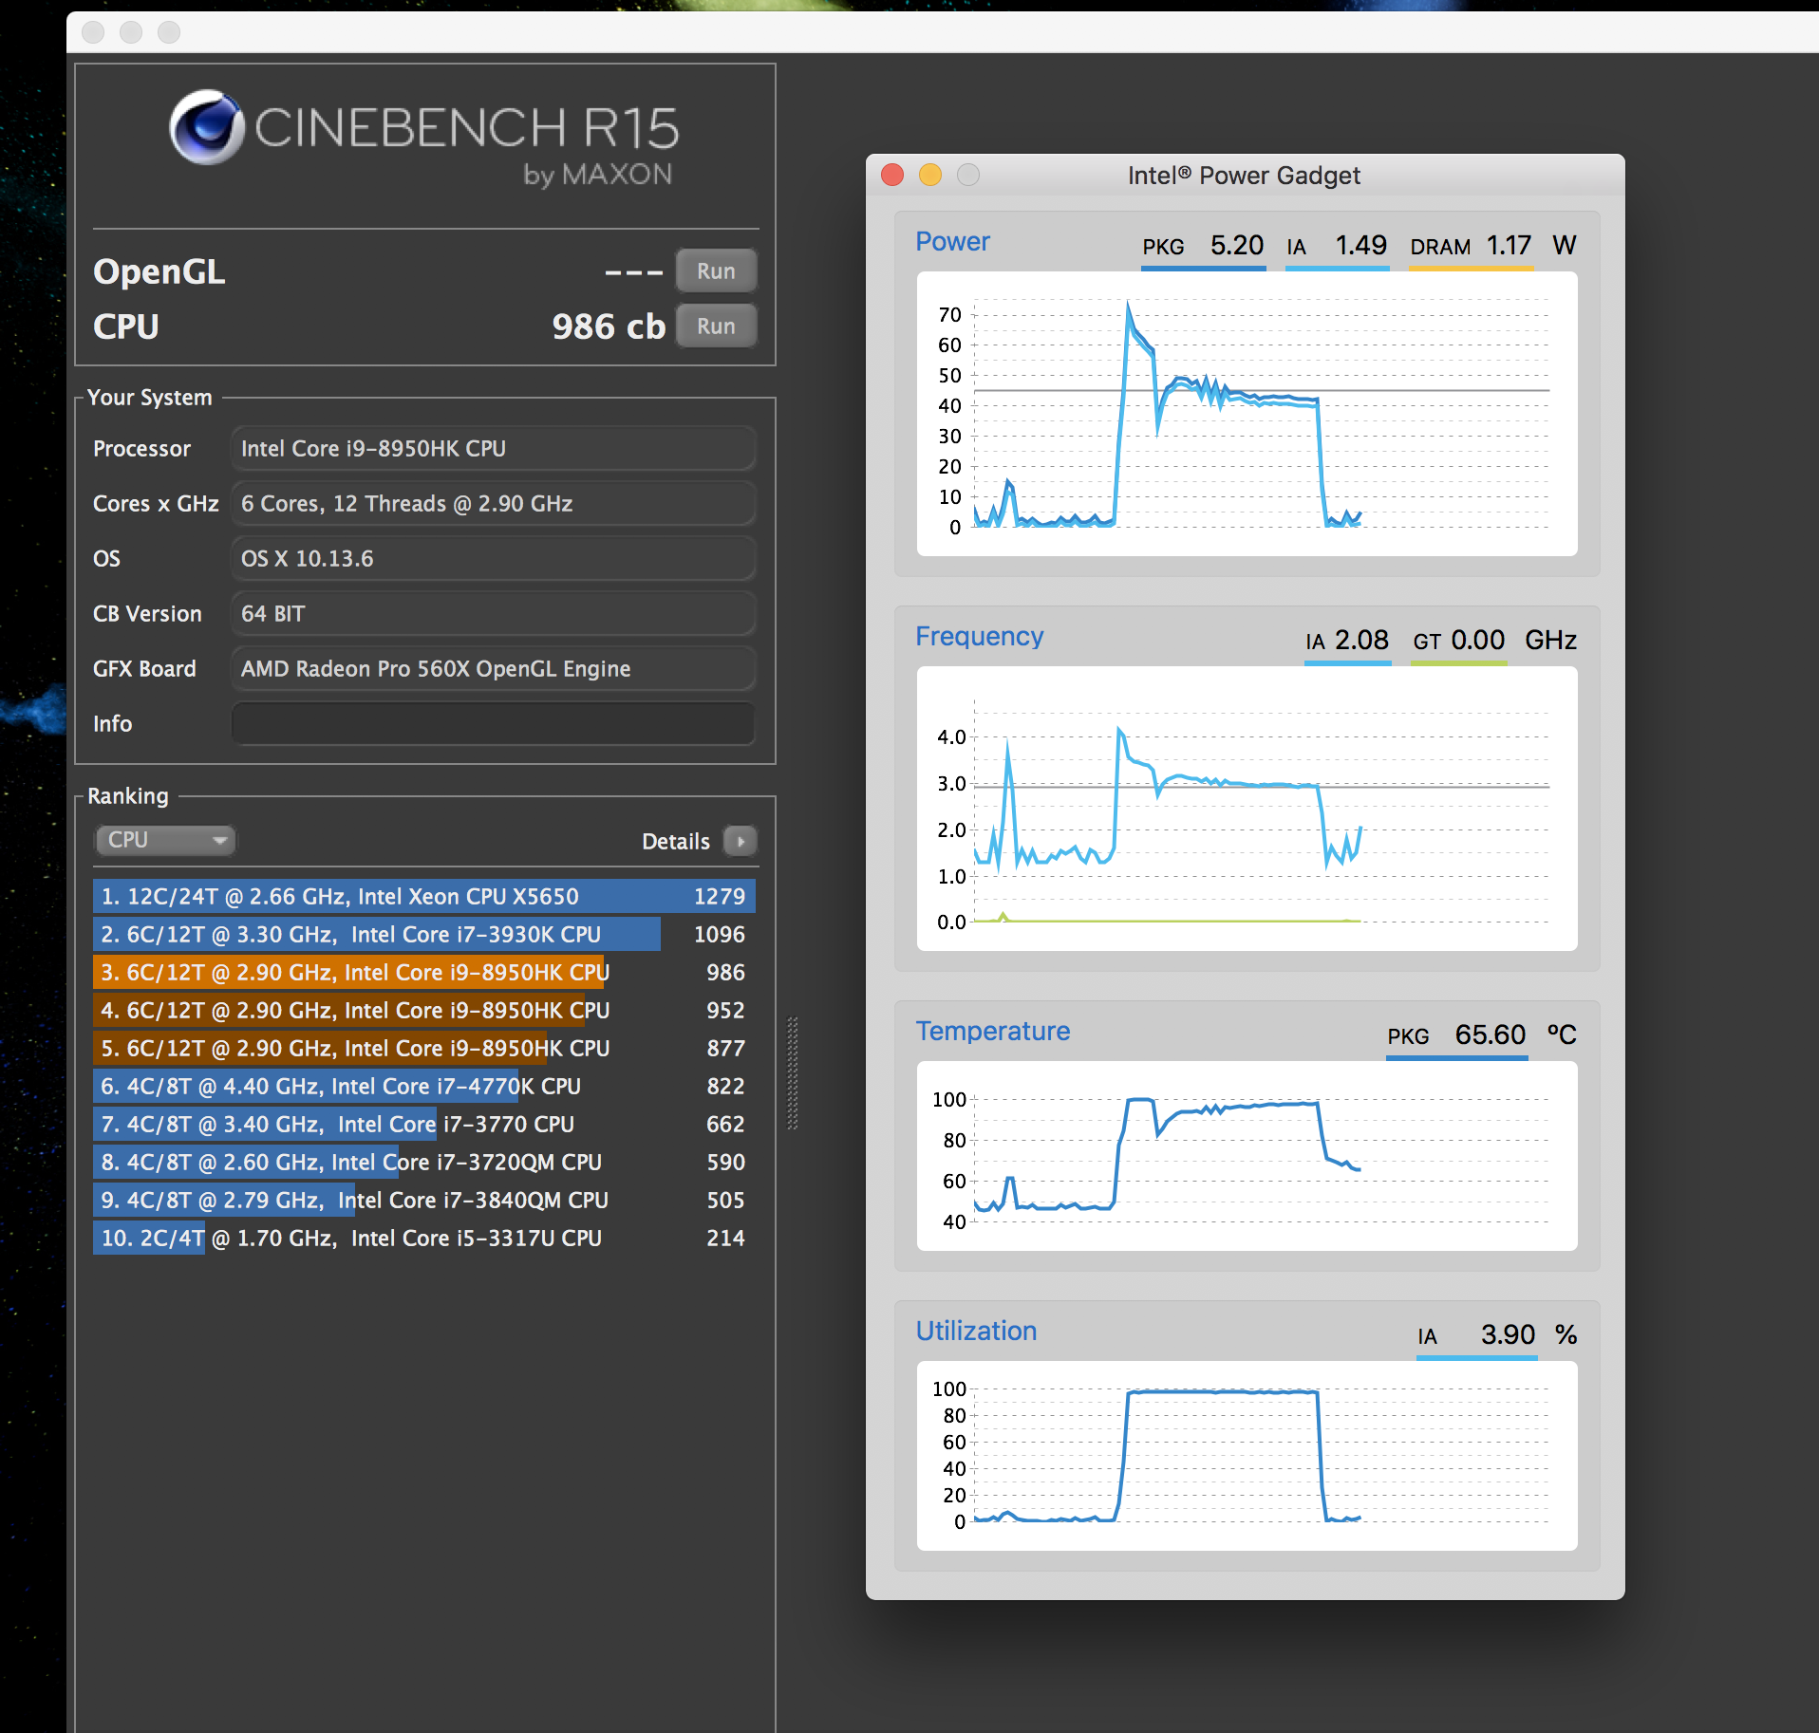
Task: Click the Intel Power Gadget title bar
Action: tap(1245, 176)
